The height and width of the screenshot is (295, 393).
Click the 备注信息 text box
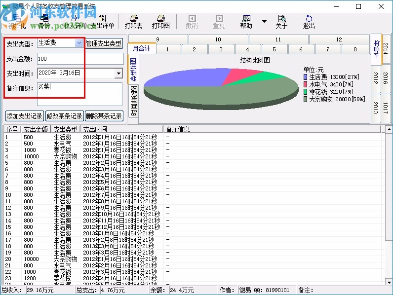point(79,94)
